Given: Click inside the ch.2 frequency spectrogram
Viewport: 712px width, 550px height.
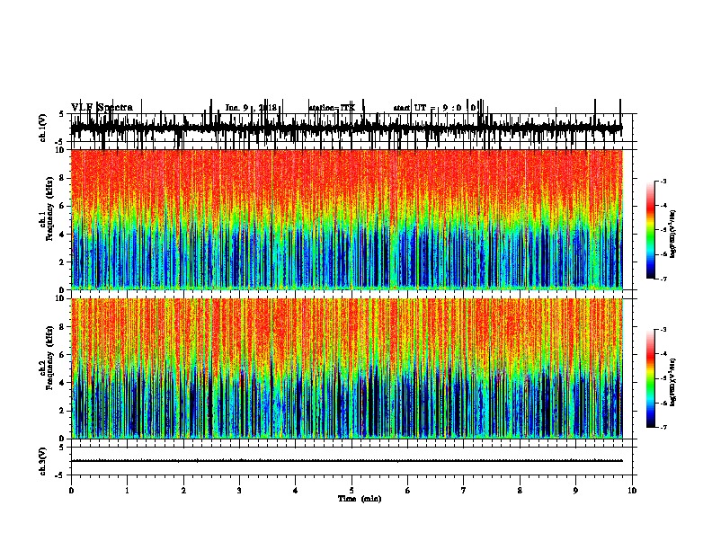Looking at the screenshot, I should [x=346, y=368].
